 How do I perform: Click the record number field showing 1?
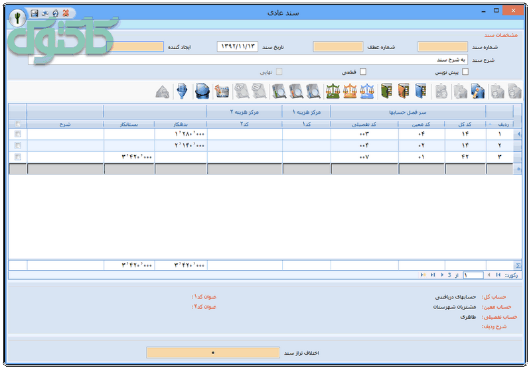(x=473, y=275)
